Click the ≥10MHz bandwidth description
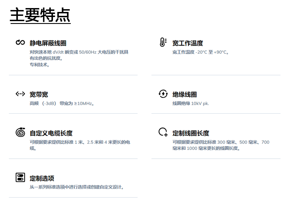The width and height of the screenshot is (292, 200). (62, 103)
